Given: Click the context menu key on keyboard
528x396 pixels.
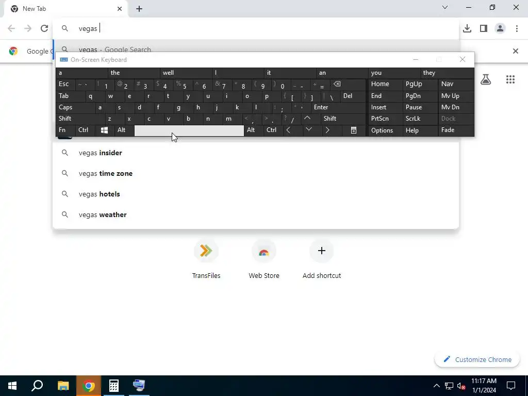Looking at the screenshot, I should [354, 130].
